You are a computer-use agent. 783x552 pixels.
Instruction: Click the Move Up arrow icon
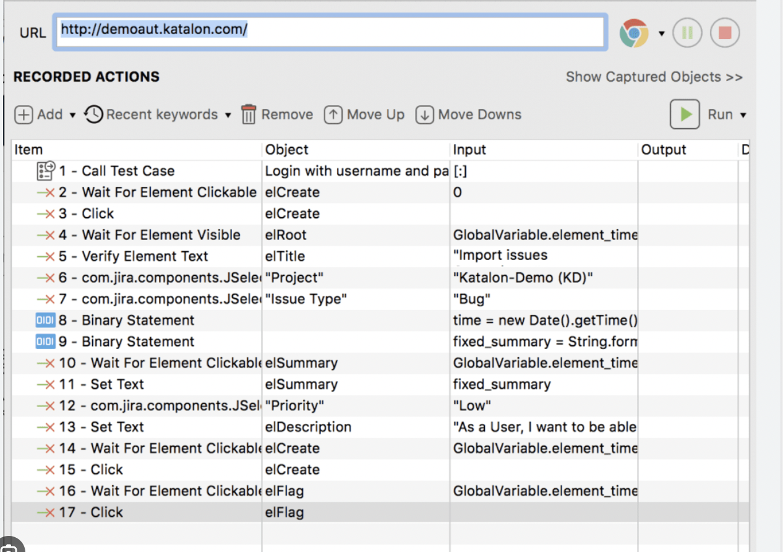(333, 115)
